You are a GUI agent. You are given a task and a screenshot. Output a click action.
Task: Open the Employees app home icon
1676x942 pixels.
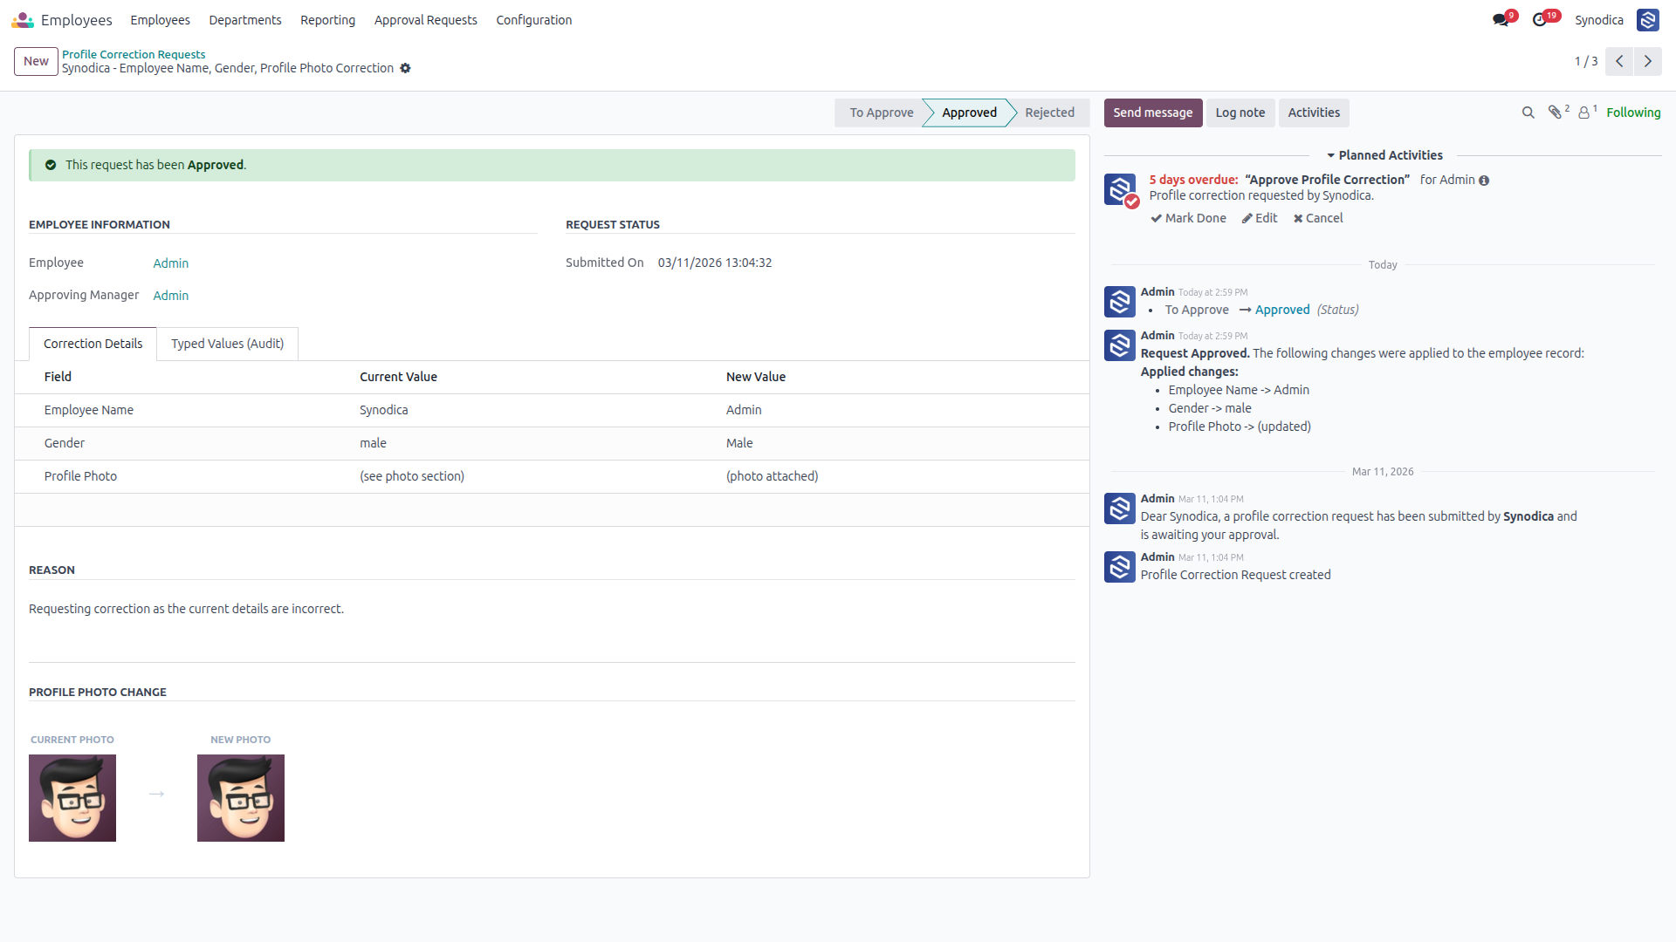pos(23,19)
